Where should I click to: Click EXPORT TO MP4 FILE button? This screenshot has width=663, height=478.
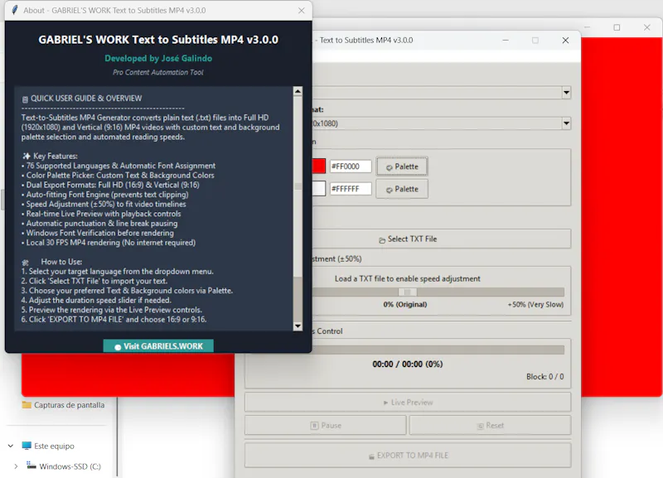408,455
